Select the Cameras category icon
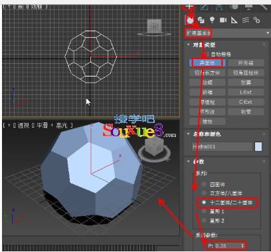The width and height of the screenshot is (271, 252). (223, 20)
